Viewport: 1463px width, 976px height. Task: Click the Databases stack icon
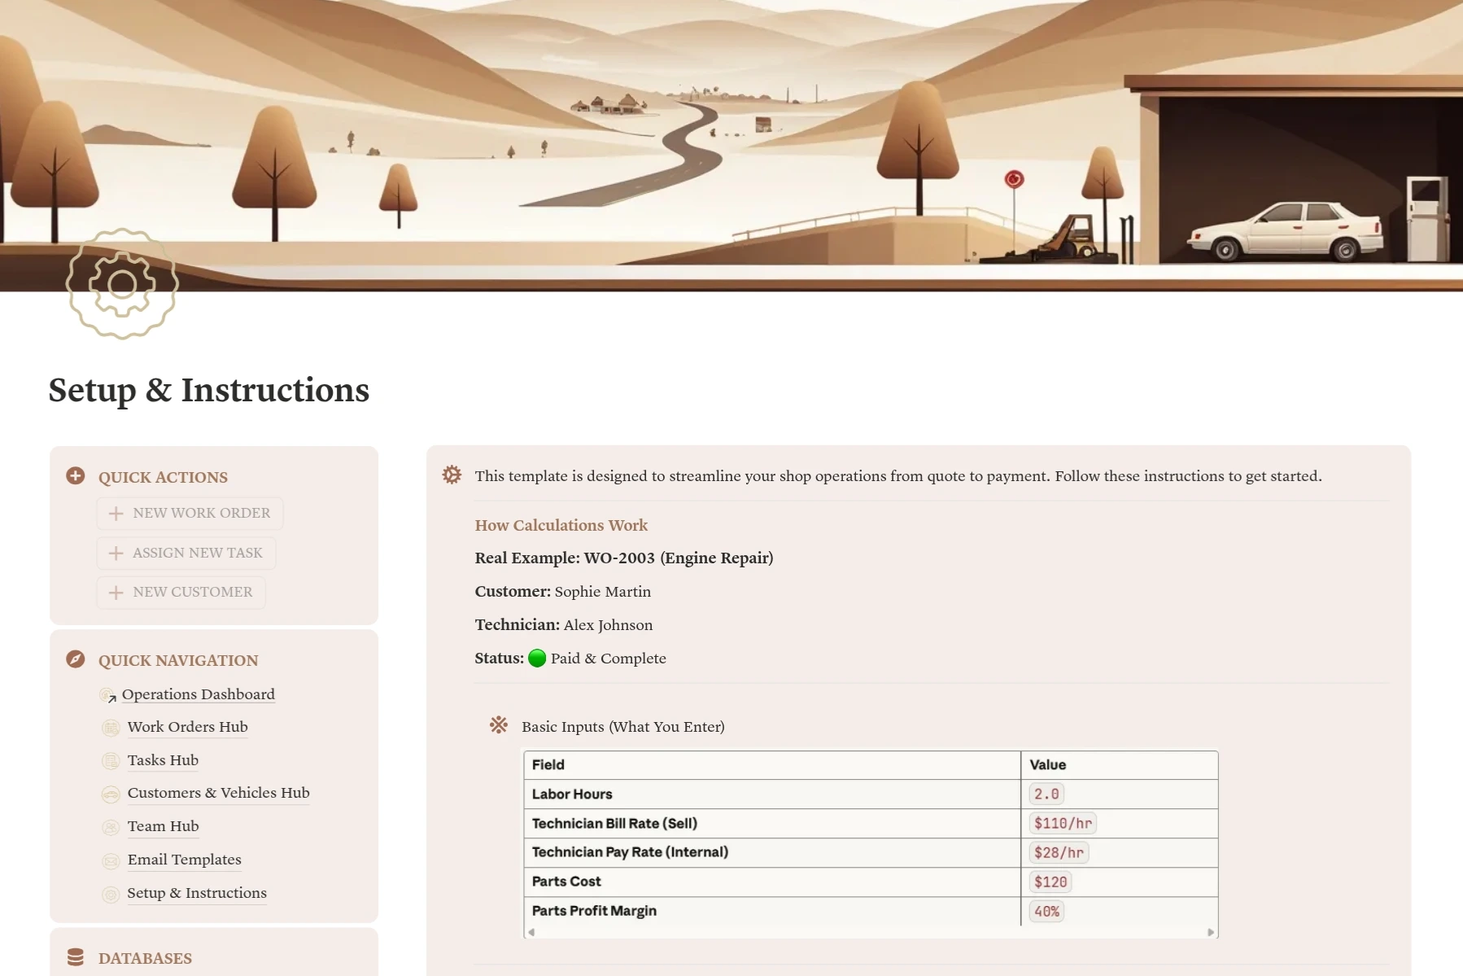76,957
